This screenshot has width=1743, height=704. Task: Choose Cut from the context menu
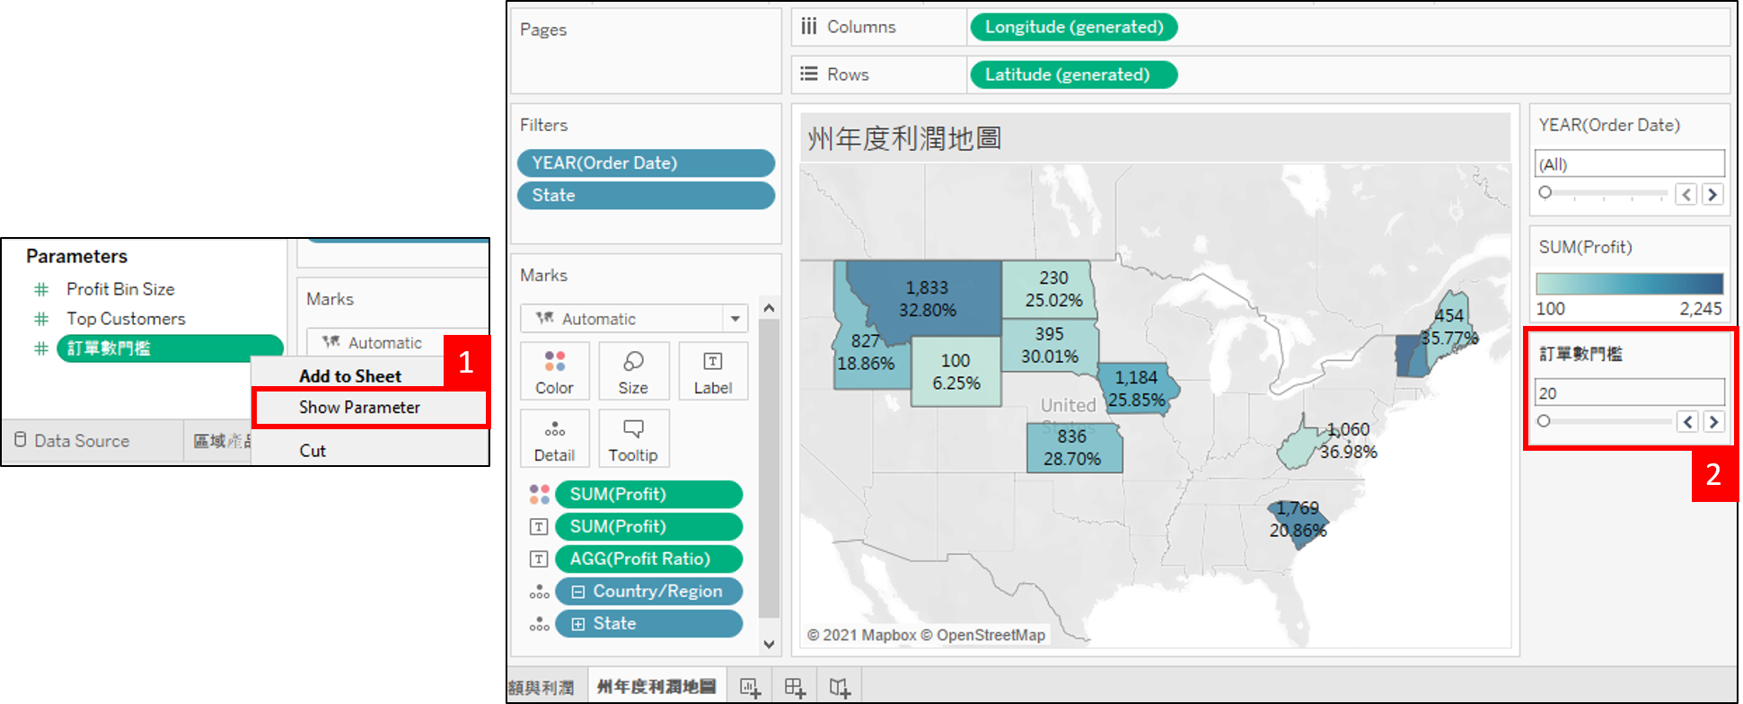pyautogui.click(x=313, y=451)
